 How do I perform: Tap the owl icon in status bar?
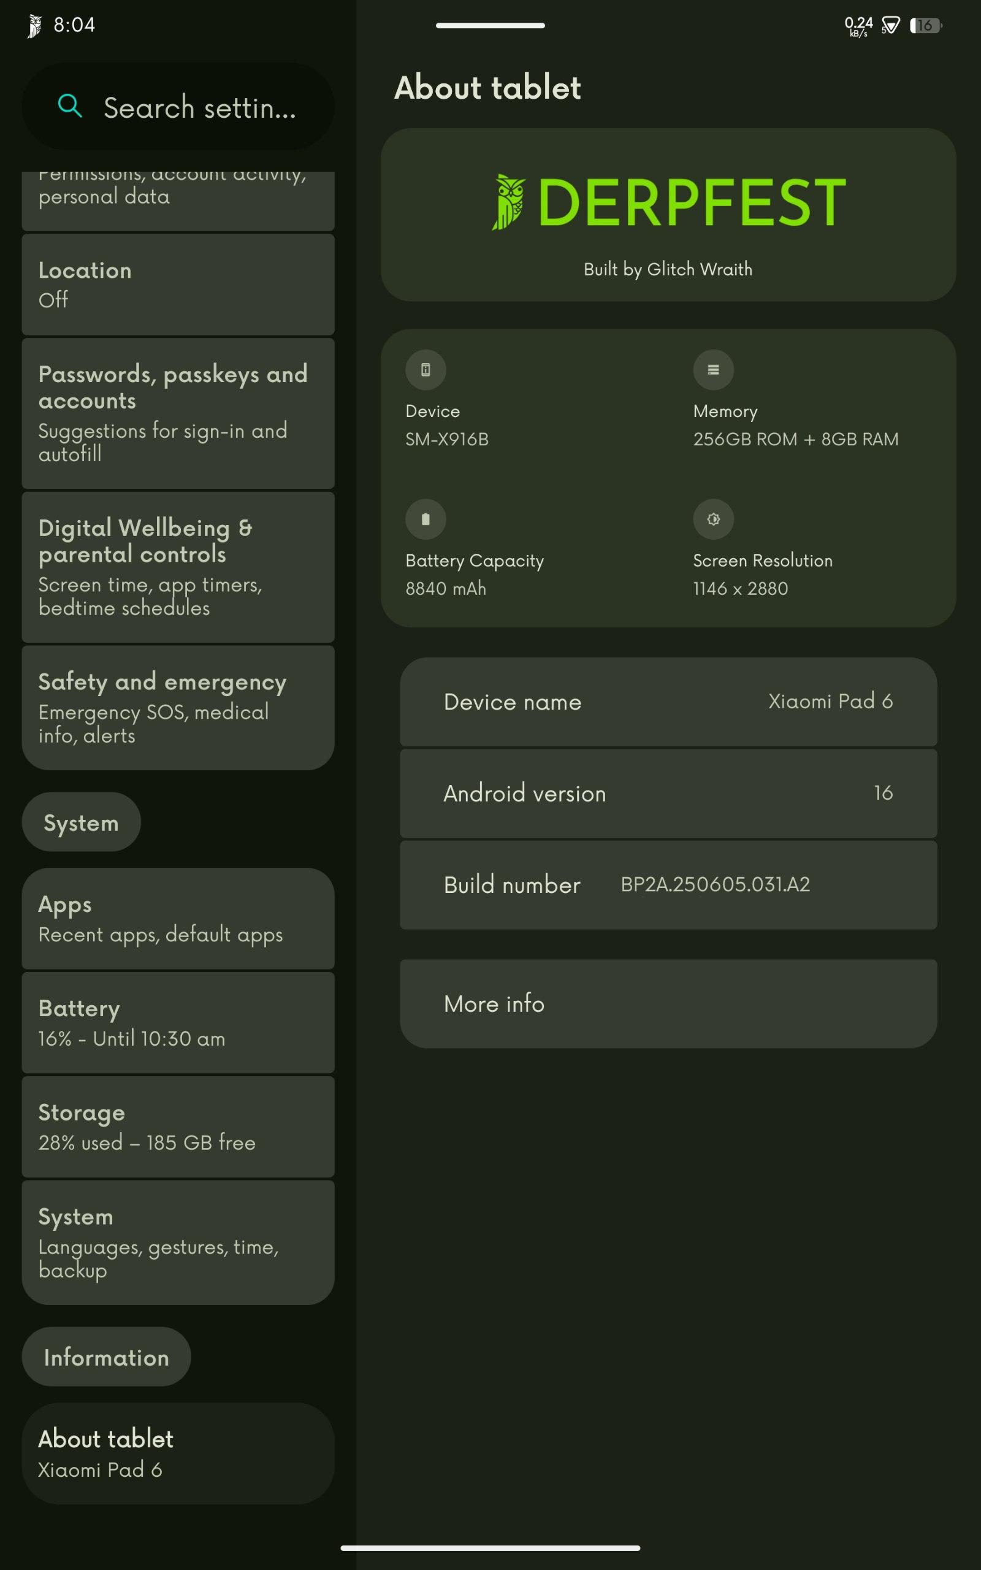tap(34, 26)
